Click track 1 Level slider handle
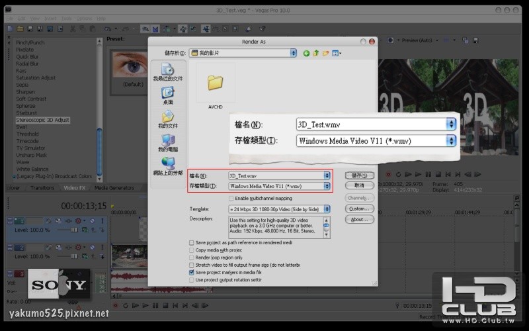The height and width of the screenshot is (331, 529). tap(74, 230)
